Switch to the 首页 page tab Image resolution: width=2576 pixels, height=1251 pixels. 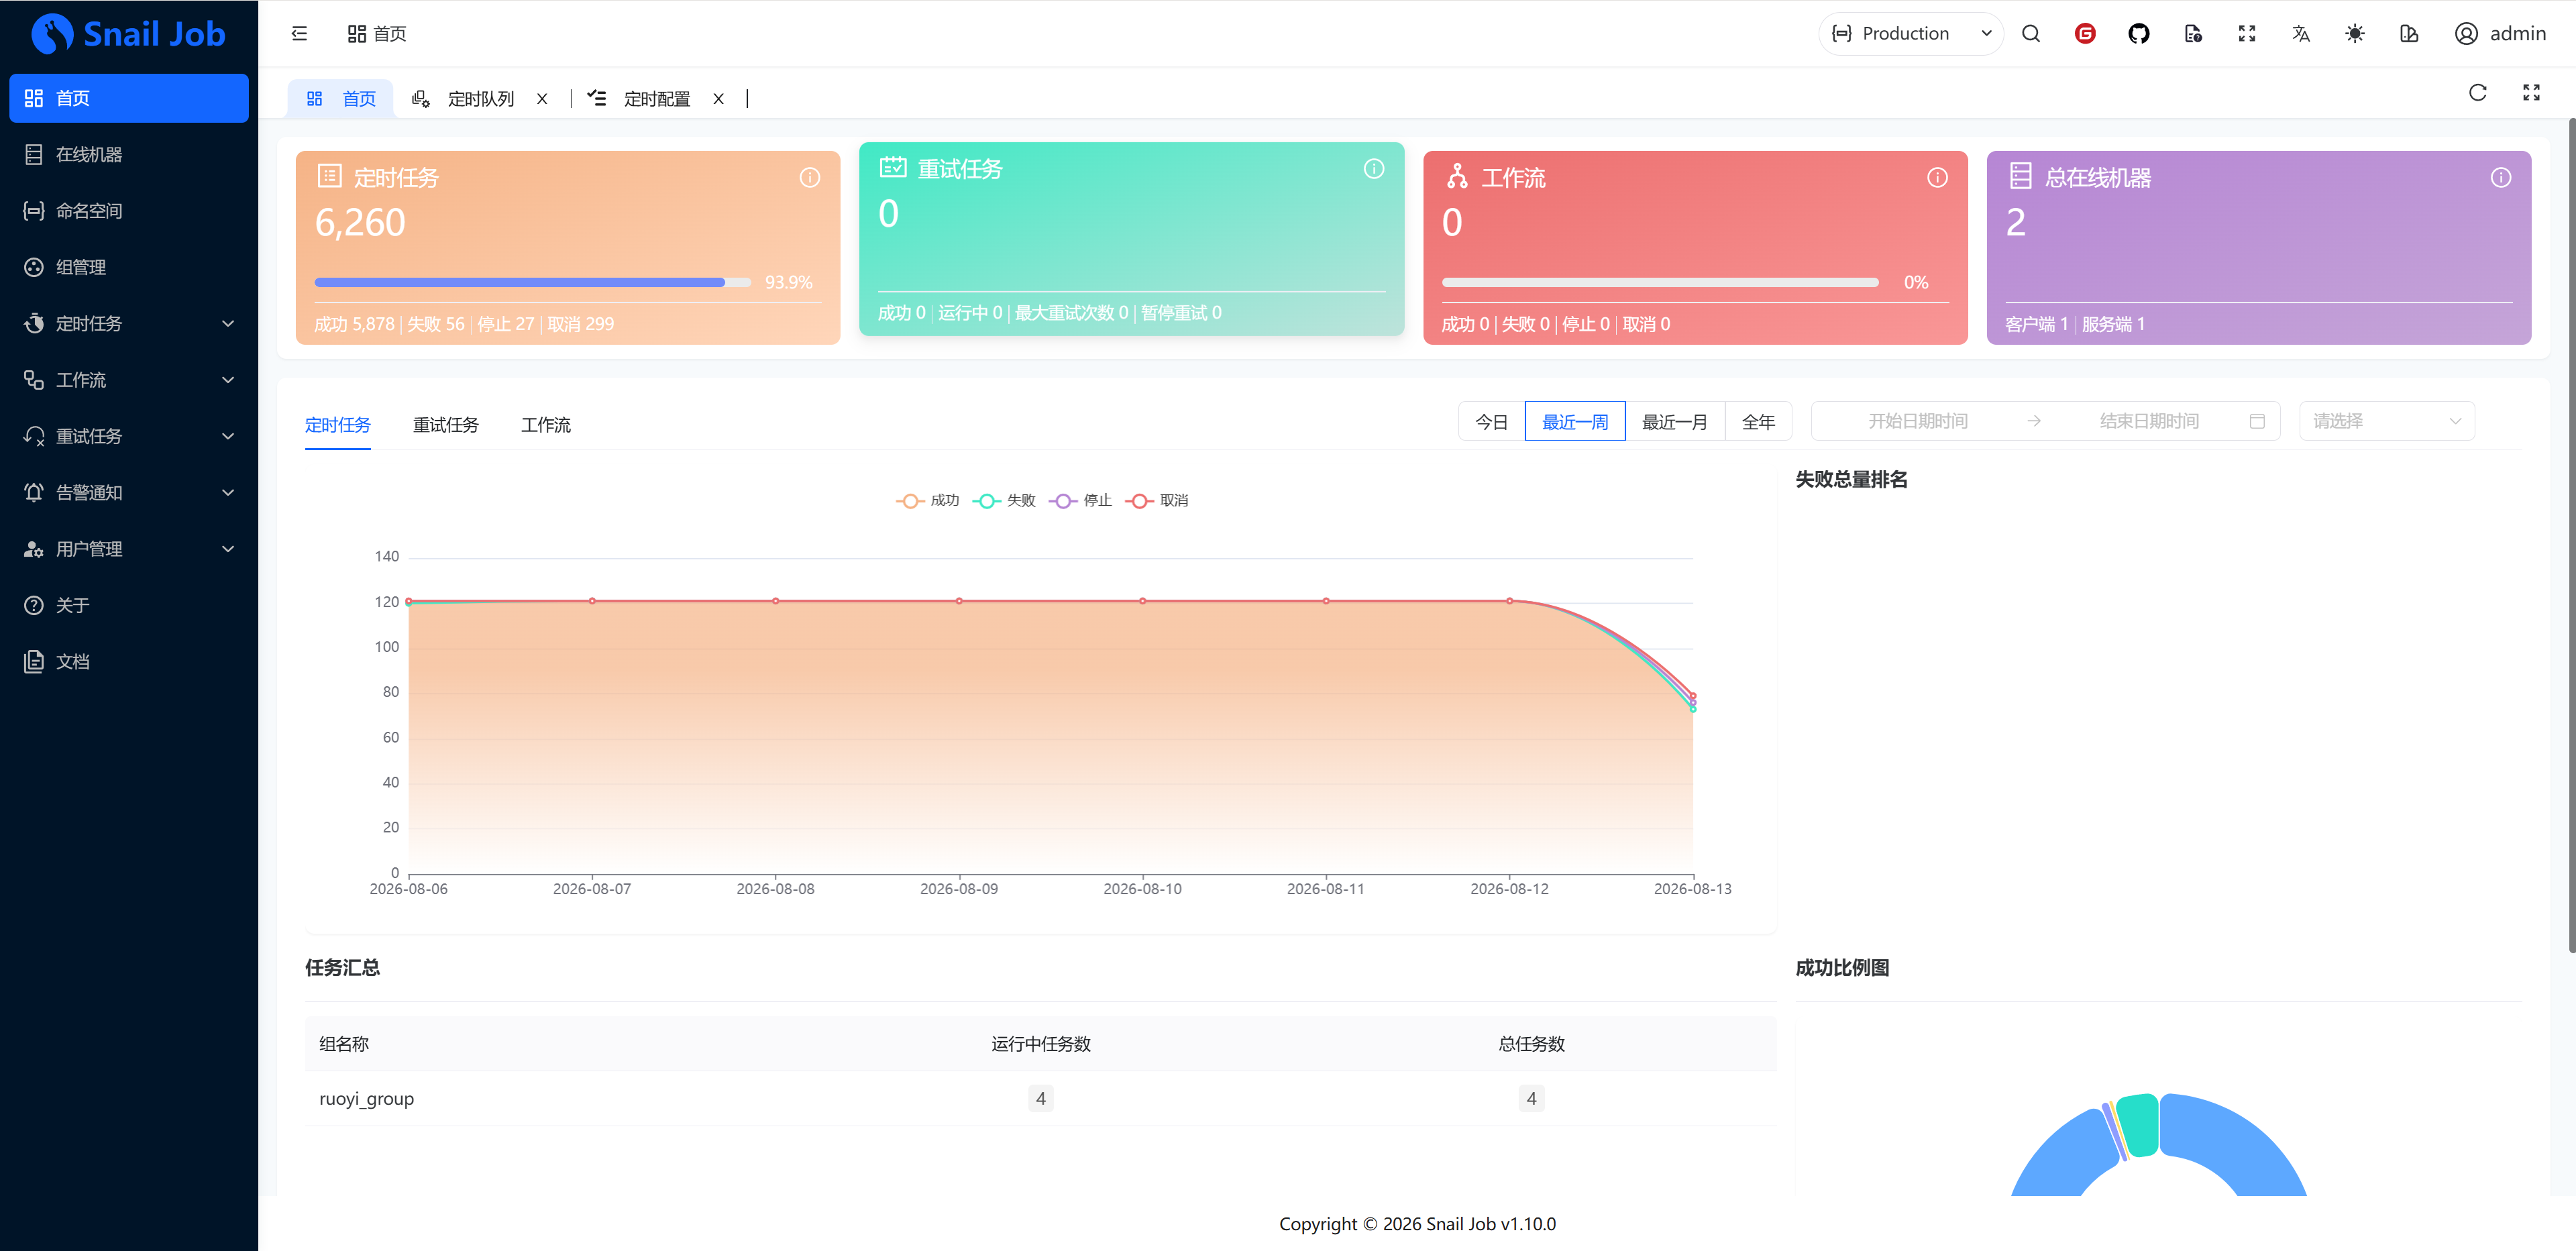click(x=341, y=98)
